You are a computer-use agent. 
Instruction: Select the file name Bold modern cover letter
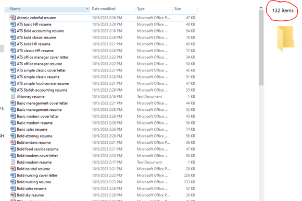pyautogui.click(x=37, y=155)
